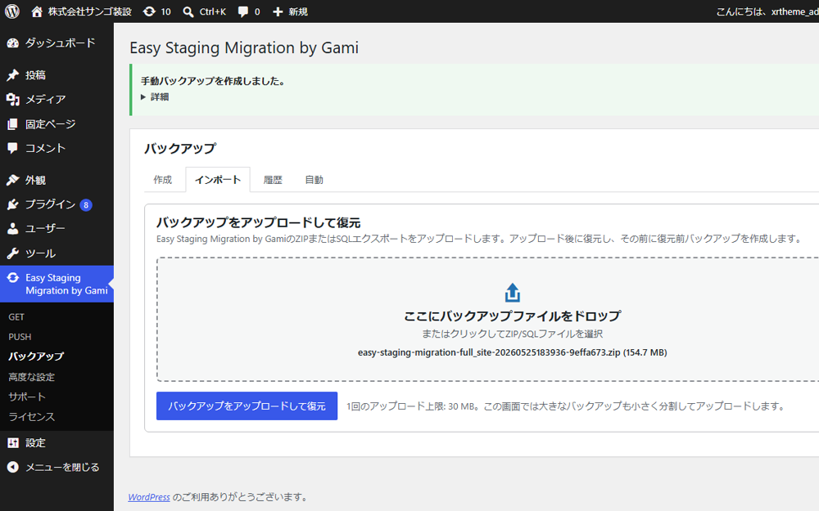Click バックアップをアップロードして復元 blue button
This screenshot has height=511, width=819.
click(x=247, y=406)
